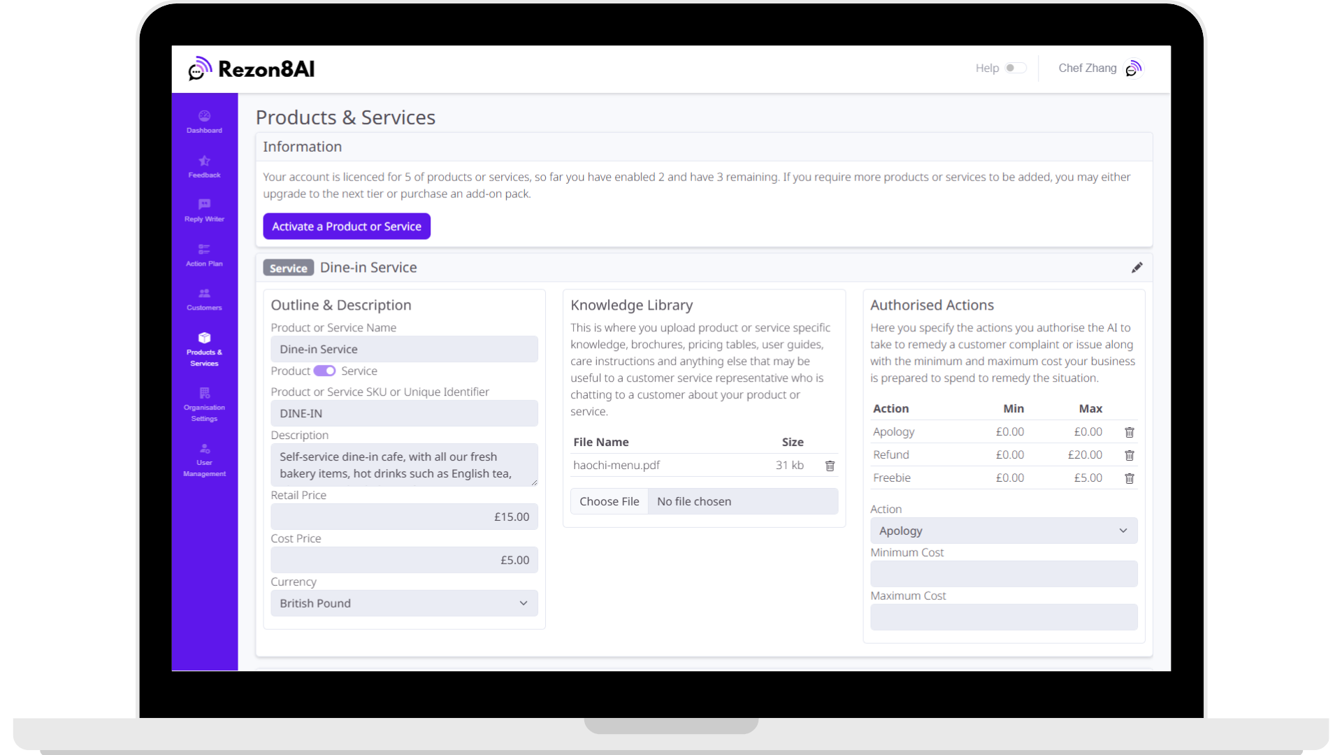Image resolution: width=1342 pixels, height=755 pixels.
Task: Remove the Refund authorised action
Action: tap(1130, 454)
